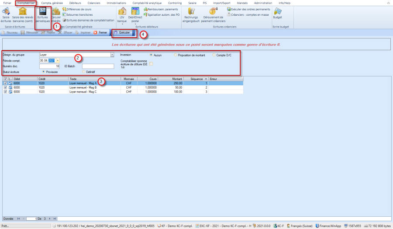Image resolution: width=393 pixels, height=229 pixels.
Task: Click in the ID Batch field
Action: pyautogui.click(x=97, y=66)
